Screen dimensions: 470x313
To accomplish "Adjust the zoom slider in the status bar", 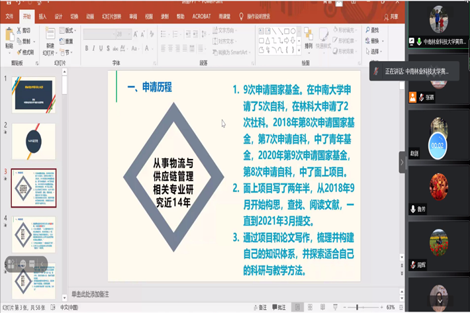I will pos(357,308).
